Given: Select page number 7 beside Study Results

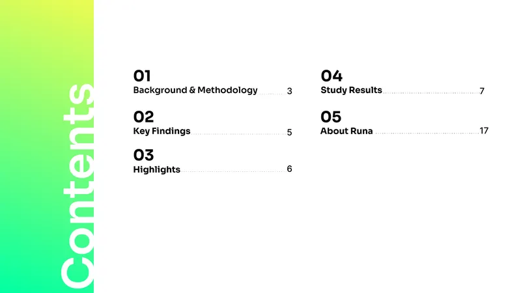Looking at the screenshot, I should [x=482, y=91].
